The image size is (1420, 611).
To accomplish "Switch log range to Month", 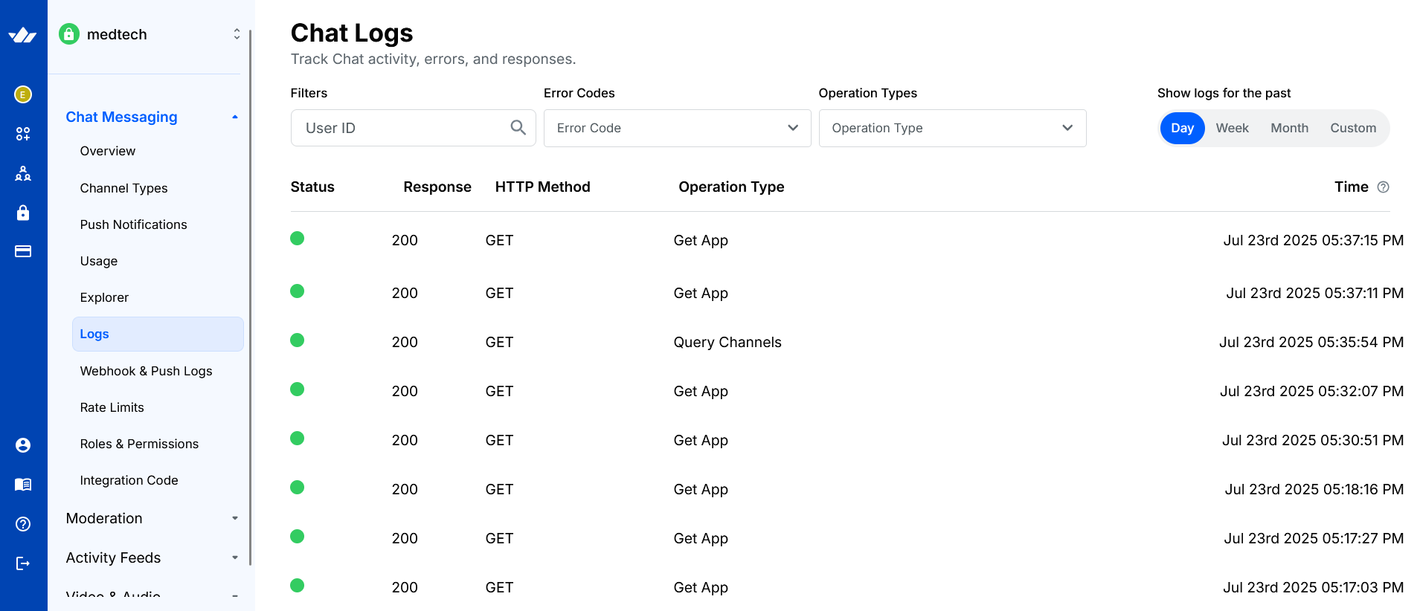I will point(1289,128).
